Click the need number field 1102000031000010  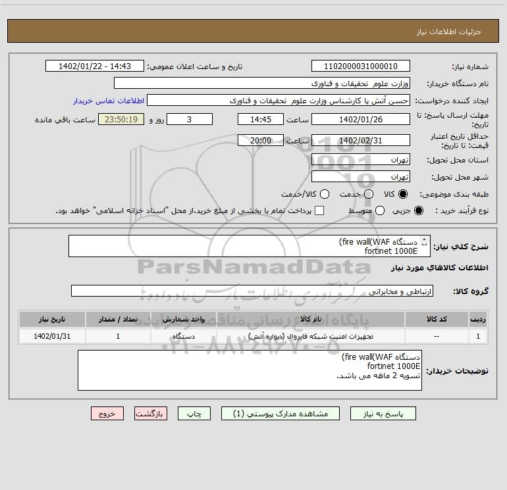click(361, 66)
